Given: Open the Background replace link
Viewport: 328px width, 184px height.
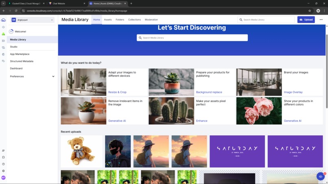Looking at the screenshot, I should [209, 92].
